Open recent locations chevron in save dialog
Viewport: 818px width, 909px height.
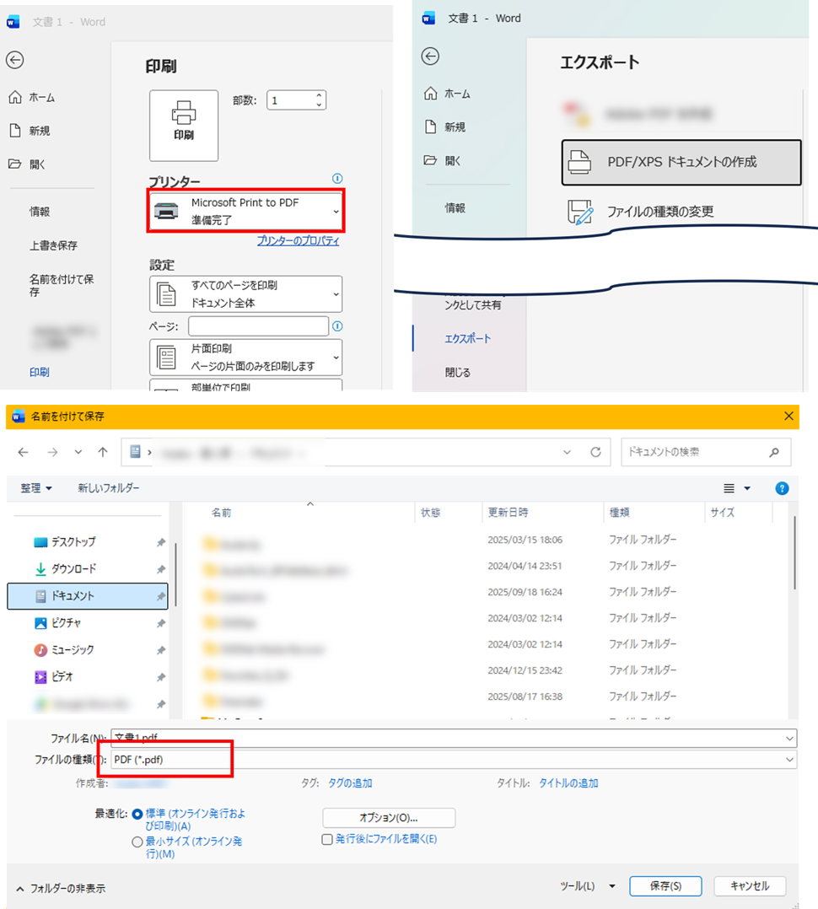click(x=78, y=452)
